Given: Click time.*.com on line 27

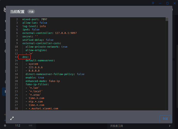Looking at the screenshot, I should [x=36, y=105].
